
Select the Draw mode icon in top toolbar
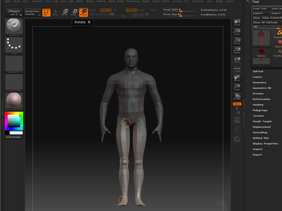pos(55,12)
